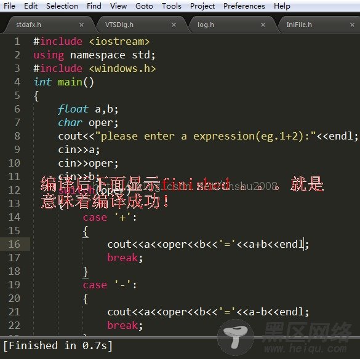Click 'break;' on line 22

(x=125, y=326)
